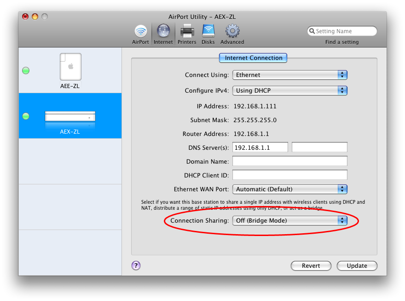The width and height of the screenshot is (405, 301).
Task: Click the DHCP Client ID field
Action: (x=290, y=175)
